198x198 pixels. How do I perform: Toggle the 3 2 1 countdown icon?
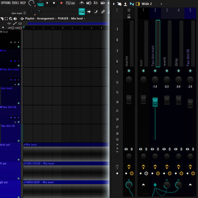point(96,3)
